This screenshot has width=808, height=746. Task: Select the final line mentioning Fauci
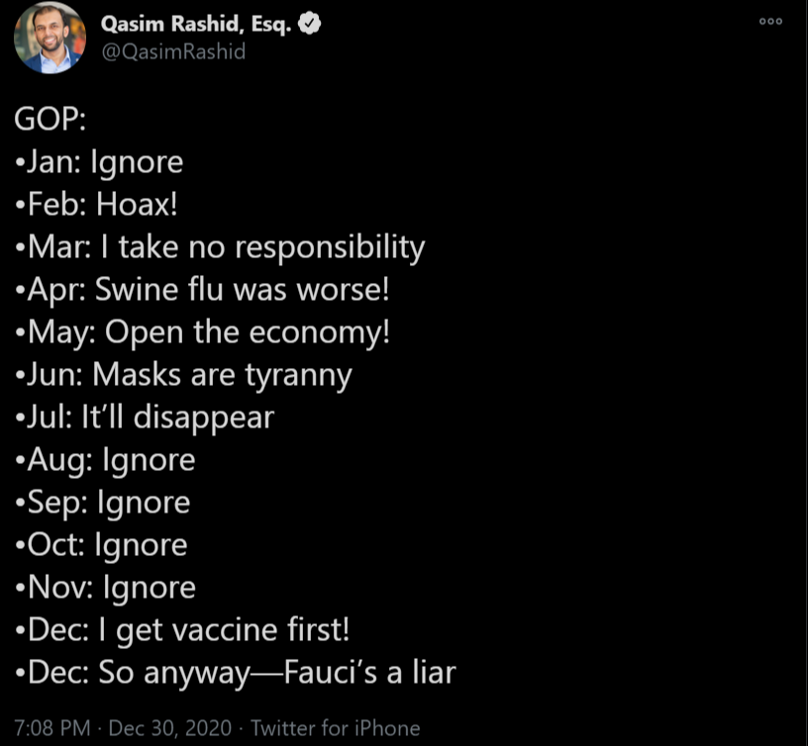pyautogui.click(x=233, y=671)
